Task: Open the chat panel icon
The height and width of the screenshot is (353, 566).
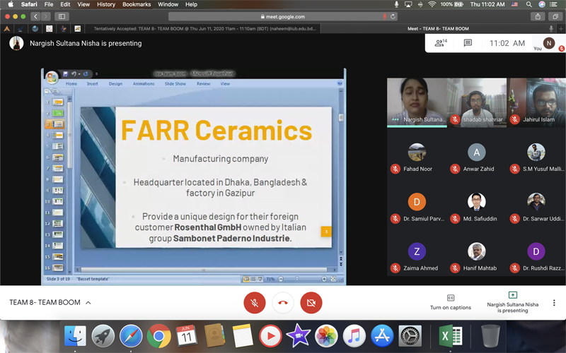Action: 468,43
